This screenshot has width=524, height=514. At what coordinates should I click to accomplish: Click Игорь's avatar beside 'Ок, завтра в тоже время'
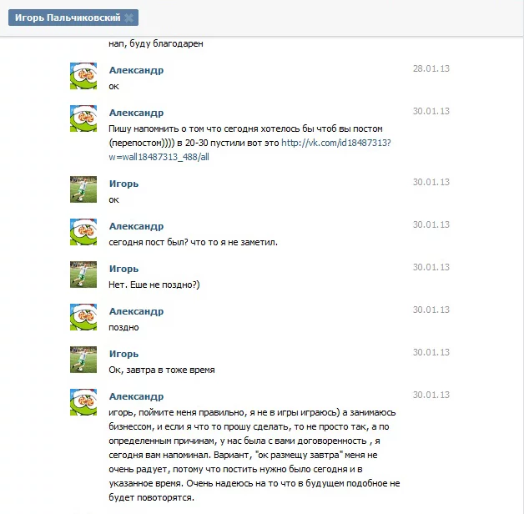83,360
